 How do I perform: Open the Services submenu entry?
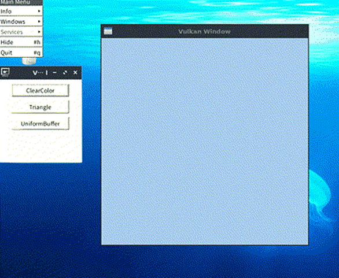[x=21, y=32]
